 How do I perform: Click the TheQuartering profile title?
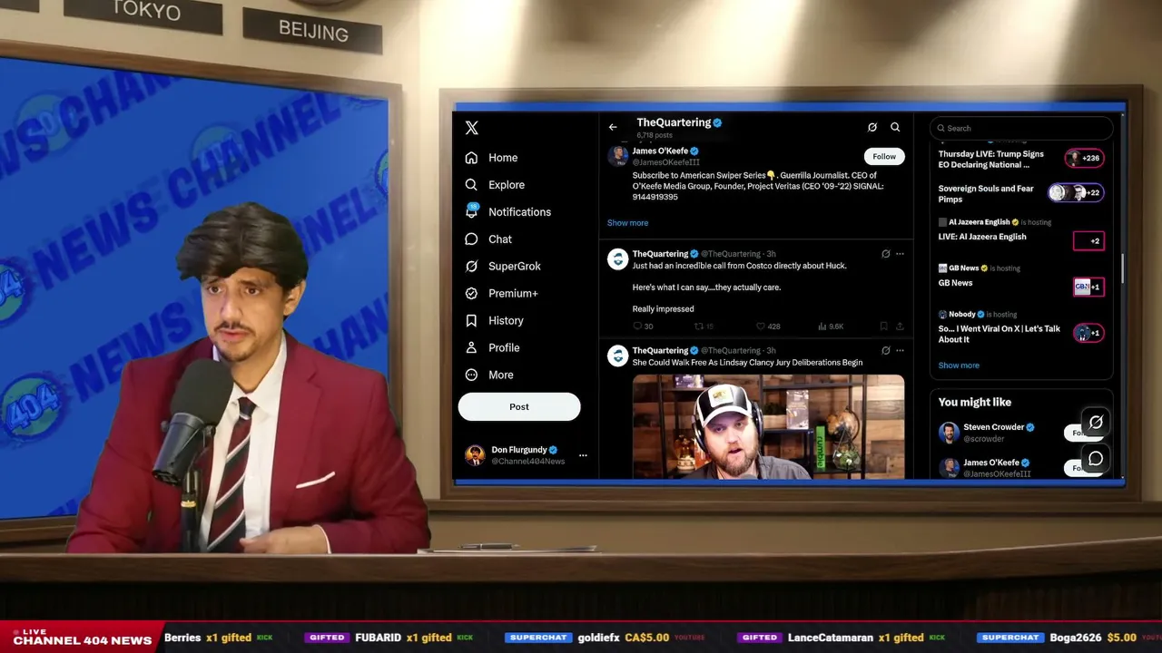point(674,122)
